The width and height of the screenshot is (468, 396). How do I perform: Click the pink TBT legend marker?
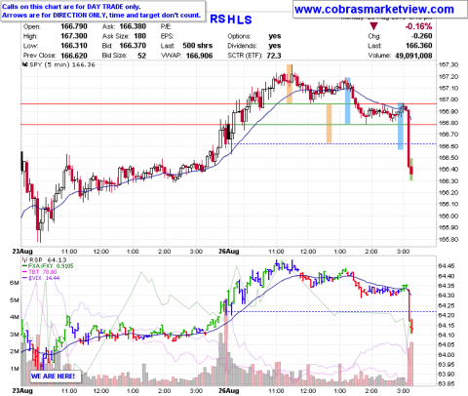coord(24,272)
